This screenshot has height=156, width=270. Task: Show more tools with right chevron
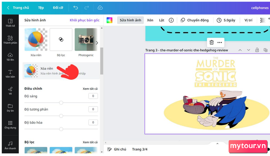pyautogui.click(x=97, y=43)
